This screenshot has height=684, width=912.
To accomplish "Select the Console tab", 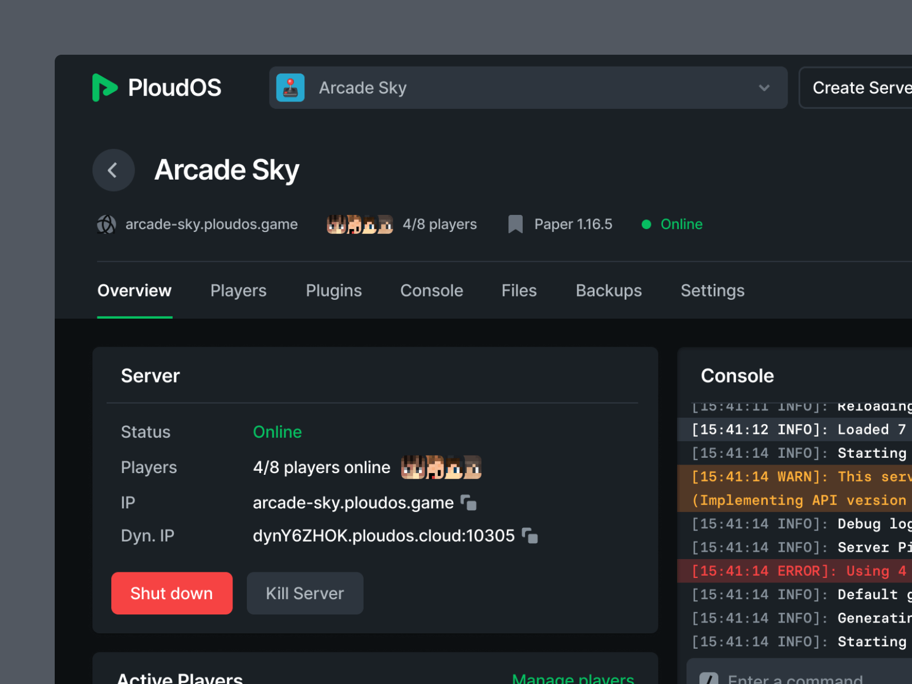I will pyautogui.click(x=431, y=291).
